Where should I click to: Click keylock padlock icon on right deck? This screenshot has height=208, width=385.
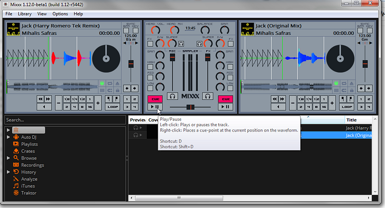click(x=352, y=91)
